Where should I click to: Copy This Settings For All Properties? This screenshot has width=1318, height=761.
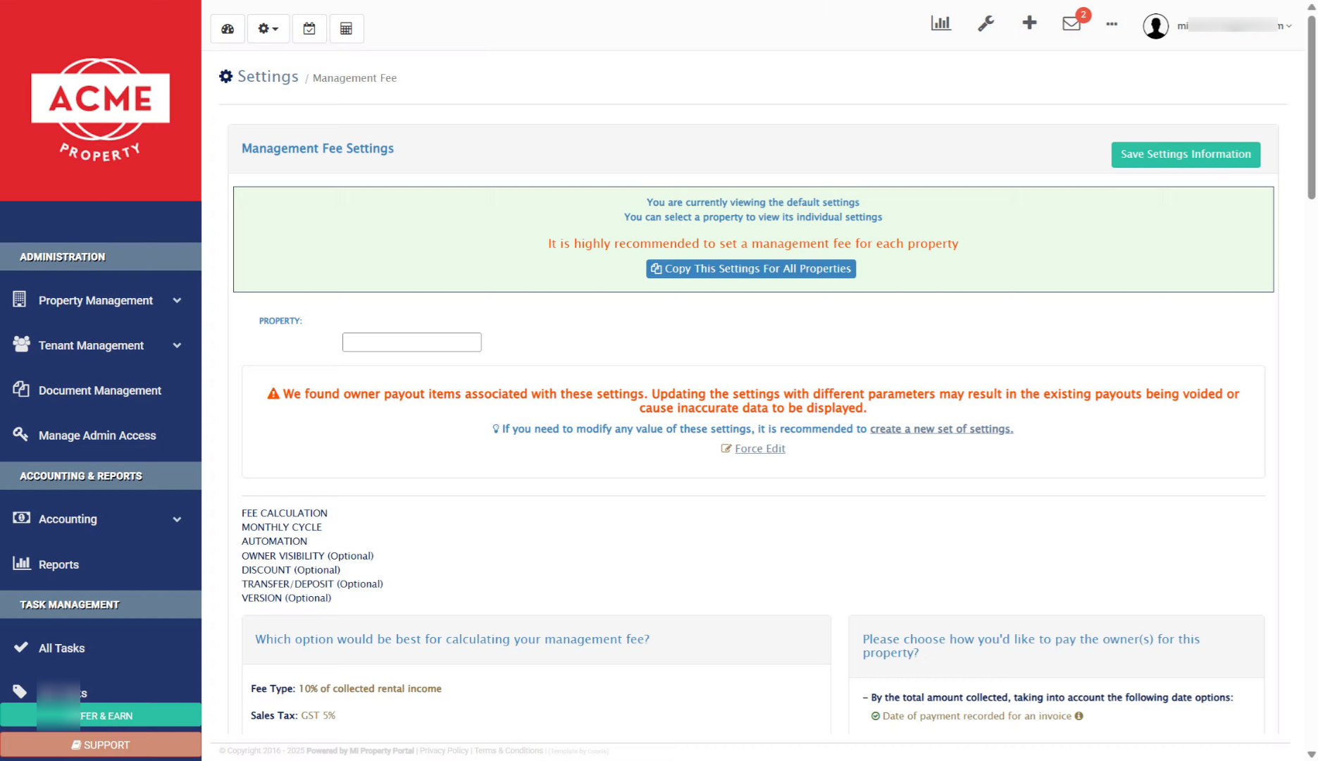(751, 268)
